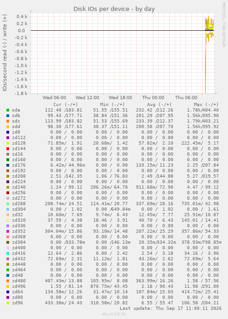Click the graph title 'Disk IOs per device - by day'

click(114, 9)
